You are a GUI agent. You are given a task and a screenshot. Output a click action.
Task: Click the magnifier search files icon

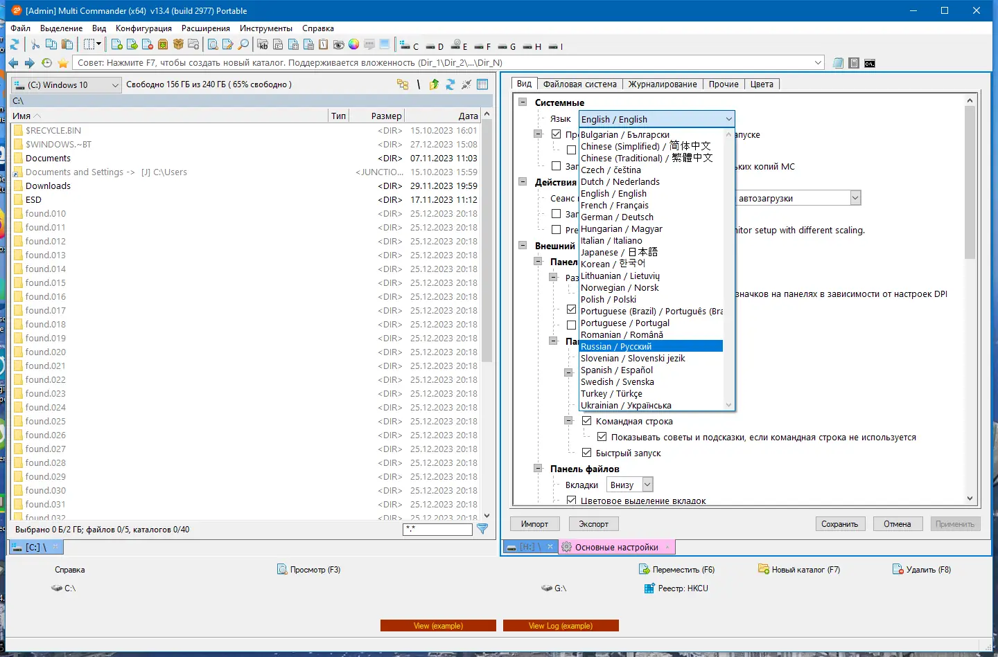[x=243, y=44]
